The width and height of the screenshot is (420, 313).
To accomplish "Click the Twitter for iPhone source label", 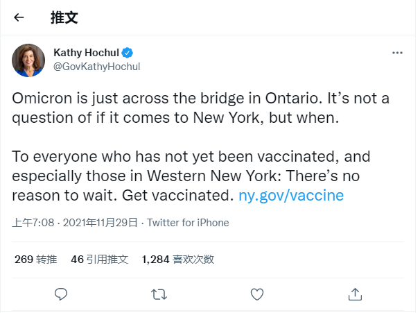I will pos(188,223).
